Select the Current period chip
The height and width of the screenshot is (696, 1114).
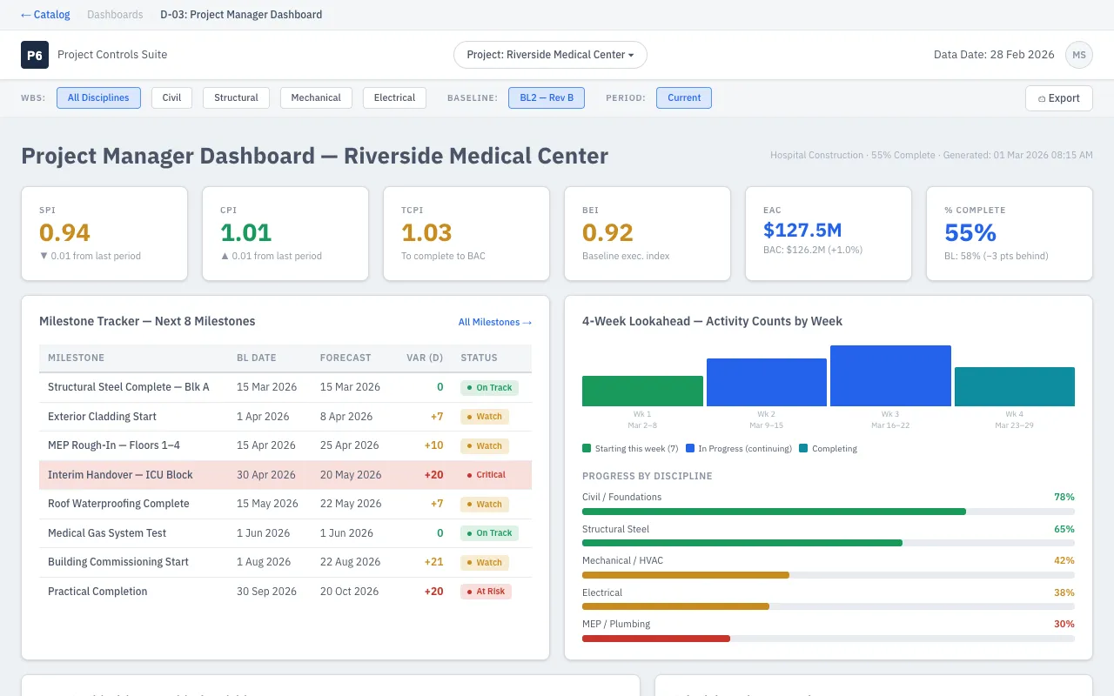[684, 98]
